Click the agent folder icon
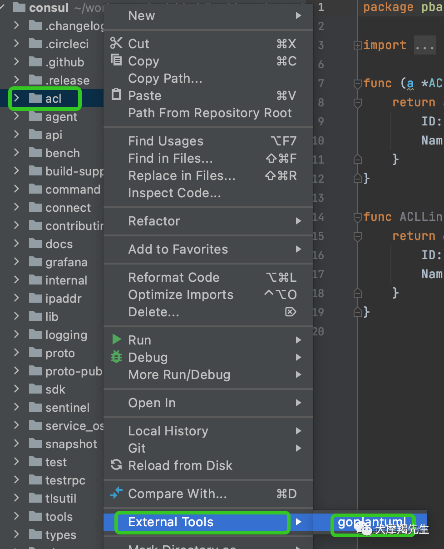Viewport: 444px width, 549px height. (x=35, y=117)
